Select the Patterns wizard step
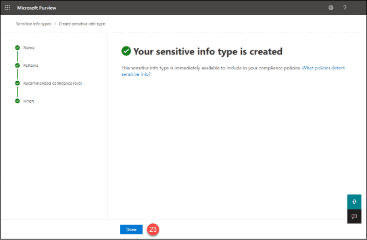This screenshot has width=367, height=240. pos(31,66)
